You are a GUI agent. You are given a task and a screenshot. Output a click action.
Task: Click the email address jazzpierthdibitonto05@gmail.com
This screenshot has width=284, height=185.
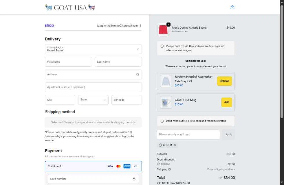(x=117, y=26)
